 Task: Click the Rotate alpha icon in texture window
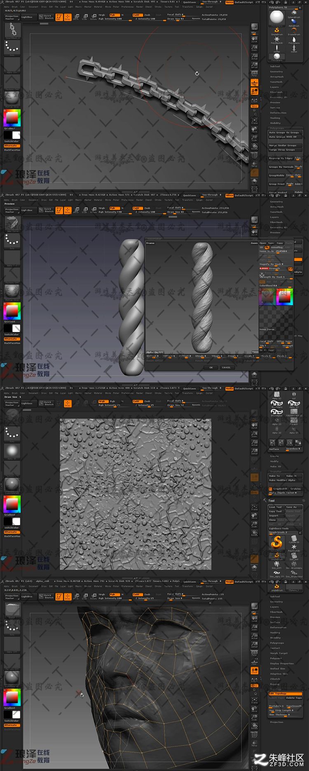(290, 443)
